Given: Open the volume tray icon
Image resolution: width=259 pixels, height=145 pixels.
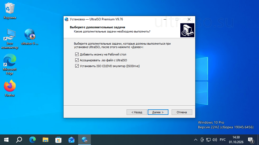Looking at the screenshot, I should [x=215, y=140].
